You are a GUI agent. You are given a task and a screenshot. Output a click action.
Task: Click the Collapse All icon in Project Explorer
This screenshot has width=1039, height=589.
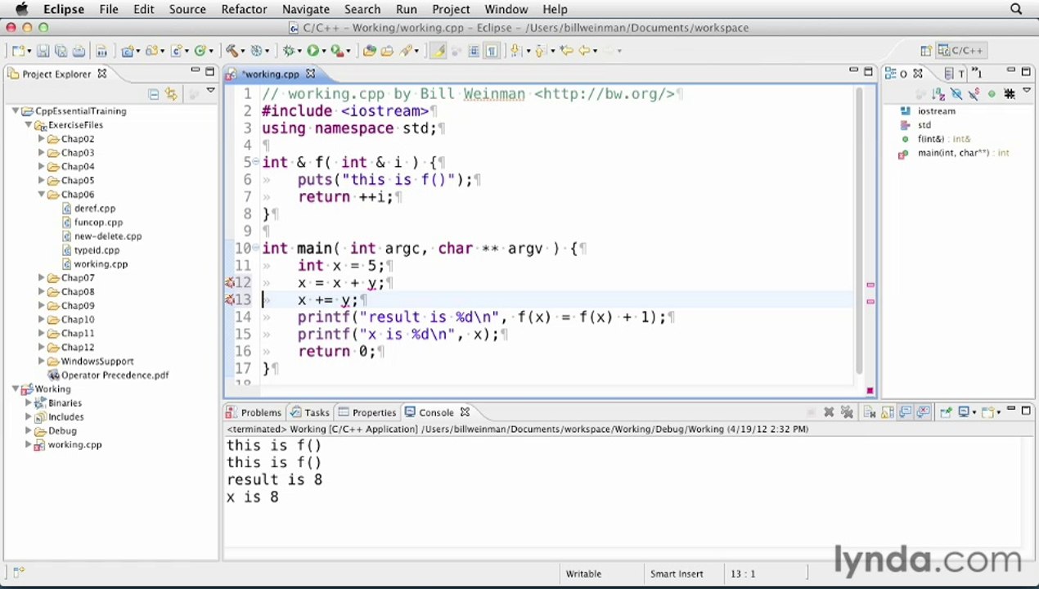[153, 94]
